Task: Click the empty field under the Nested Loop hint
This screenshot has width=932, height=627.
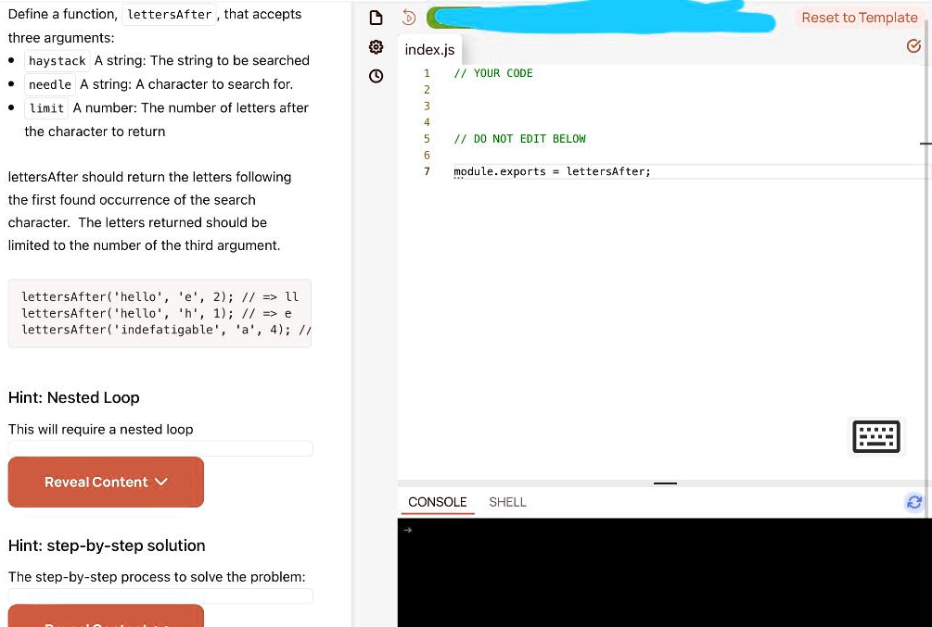Action: click(160, 448)
